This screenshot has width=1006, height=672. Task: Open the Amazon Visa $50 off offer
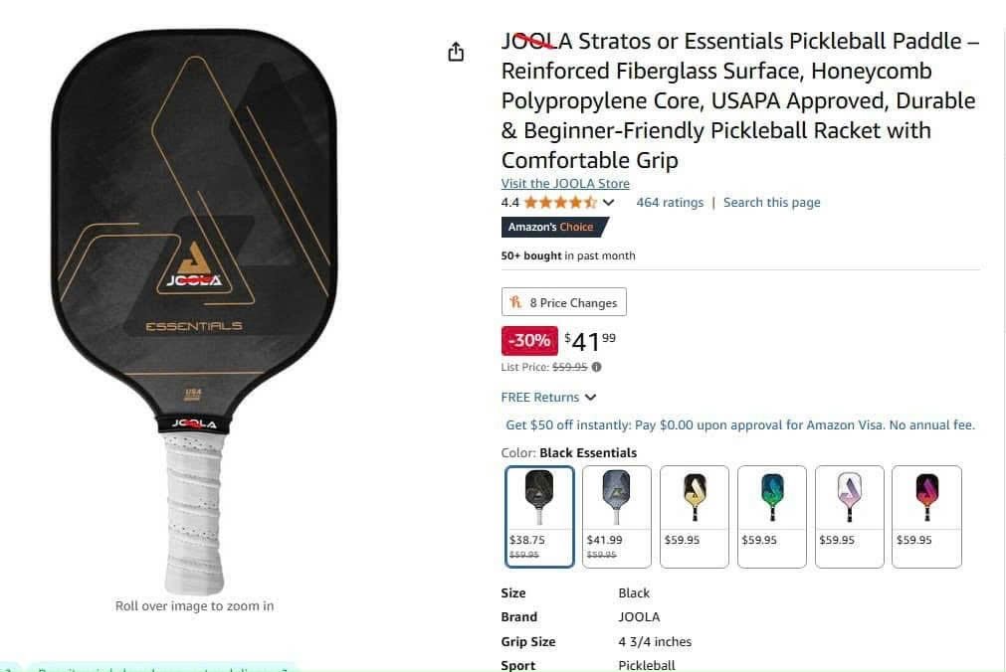point(740,425)
